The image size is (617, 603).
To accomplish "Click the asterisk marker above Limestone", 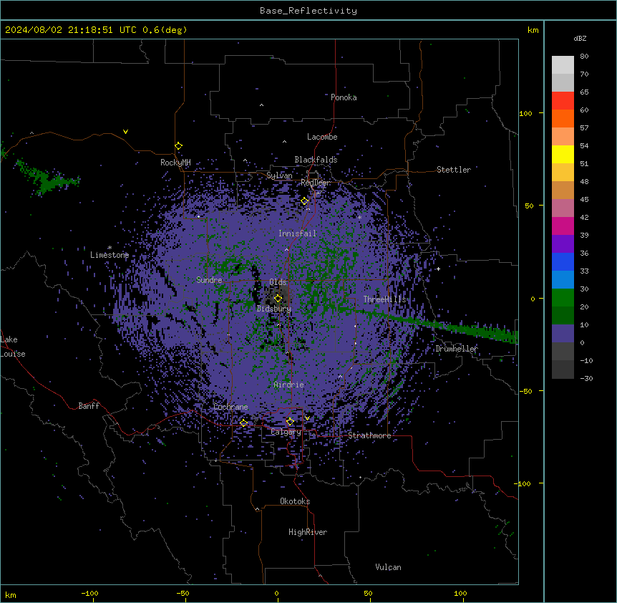I will click(110, 248).
